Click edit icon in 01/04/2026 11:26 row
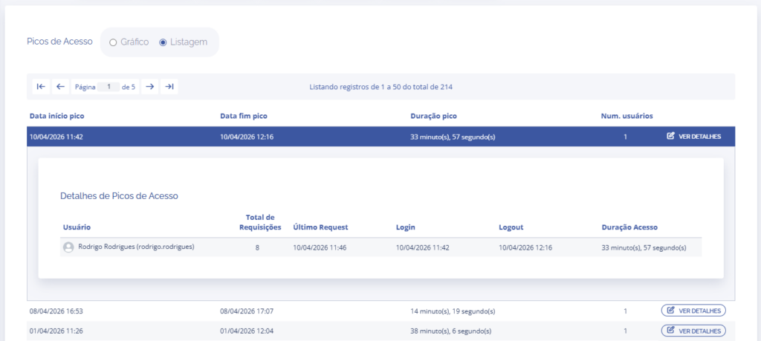Image resolution: width=761 pixels, height=341 pixels. pyautogui.click(x=670, y=330)
